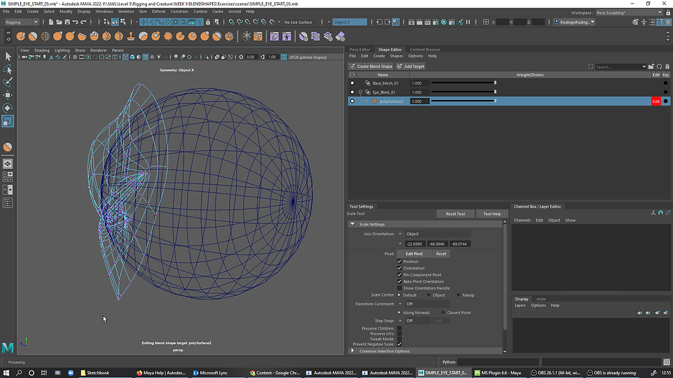Screen dimensions: 673x378
Task: Click the Edit Pivot button
Action: (413, 254)
